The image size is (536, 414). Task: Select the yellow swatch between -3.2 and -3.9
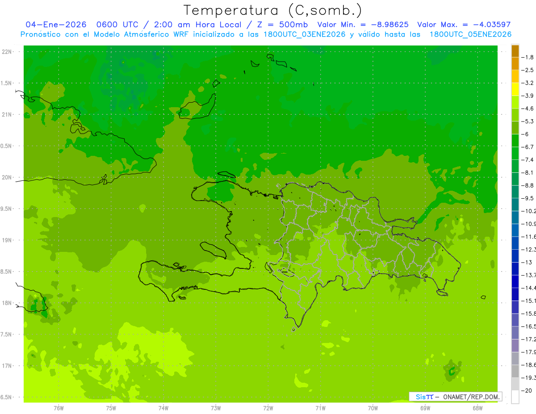[x=515, y=89]
